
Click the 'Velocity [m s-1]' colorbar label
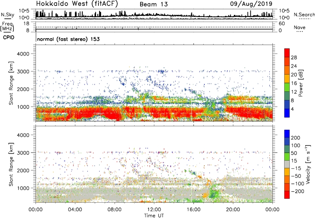(308, 164)
